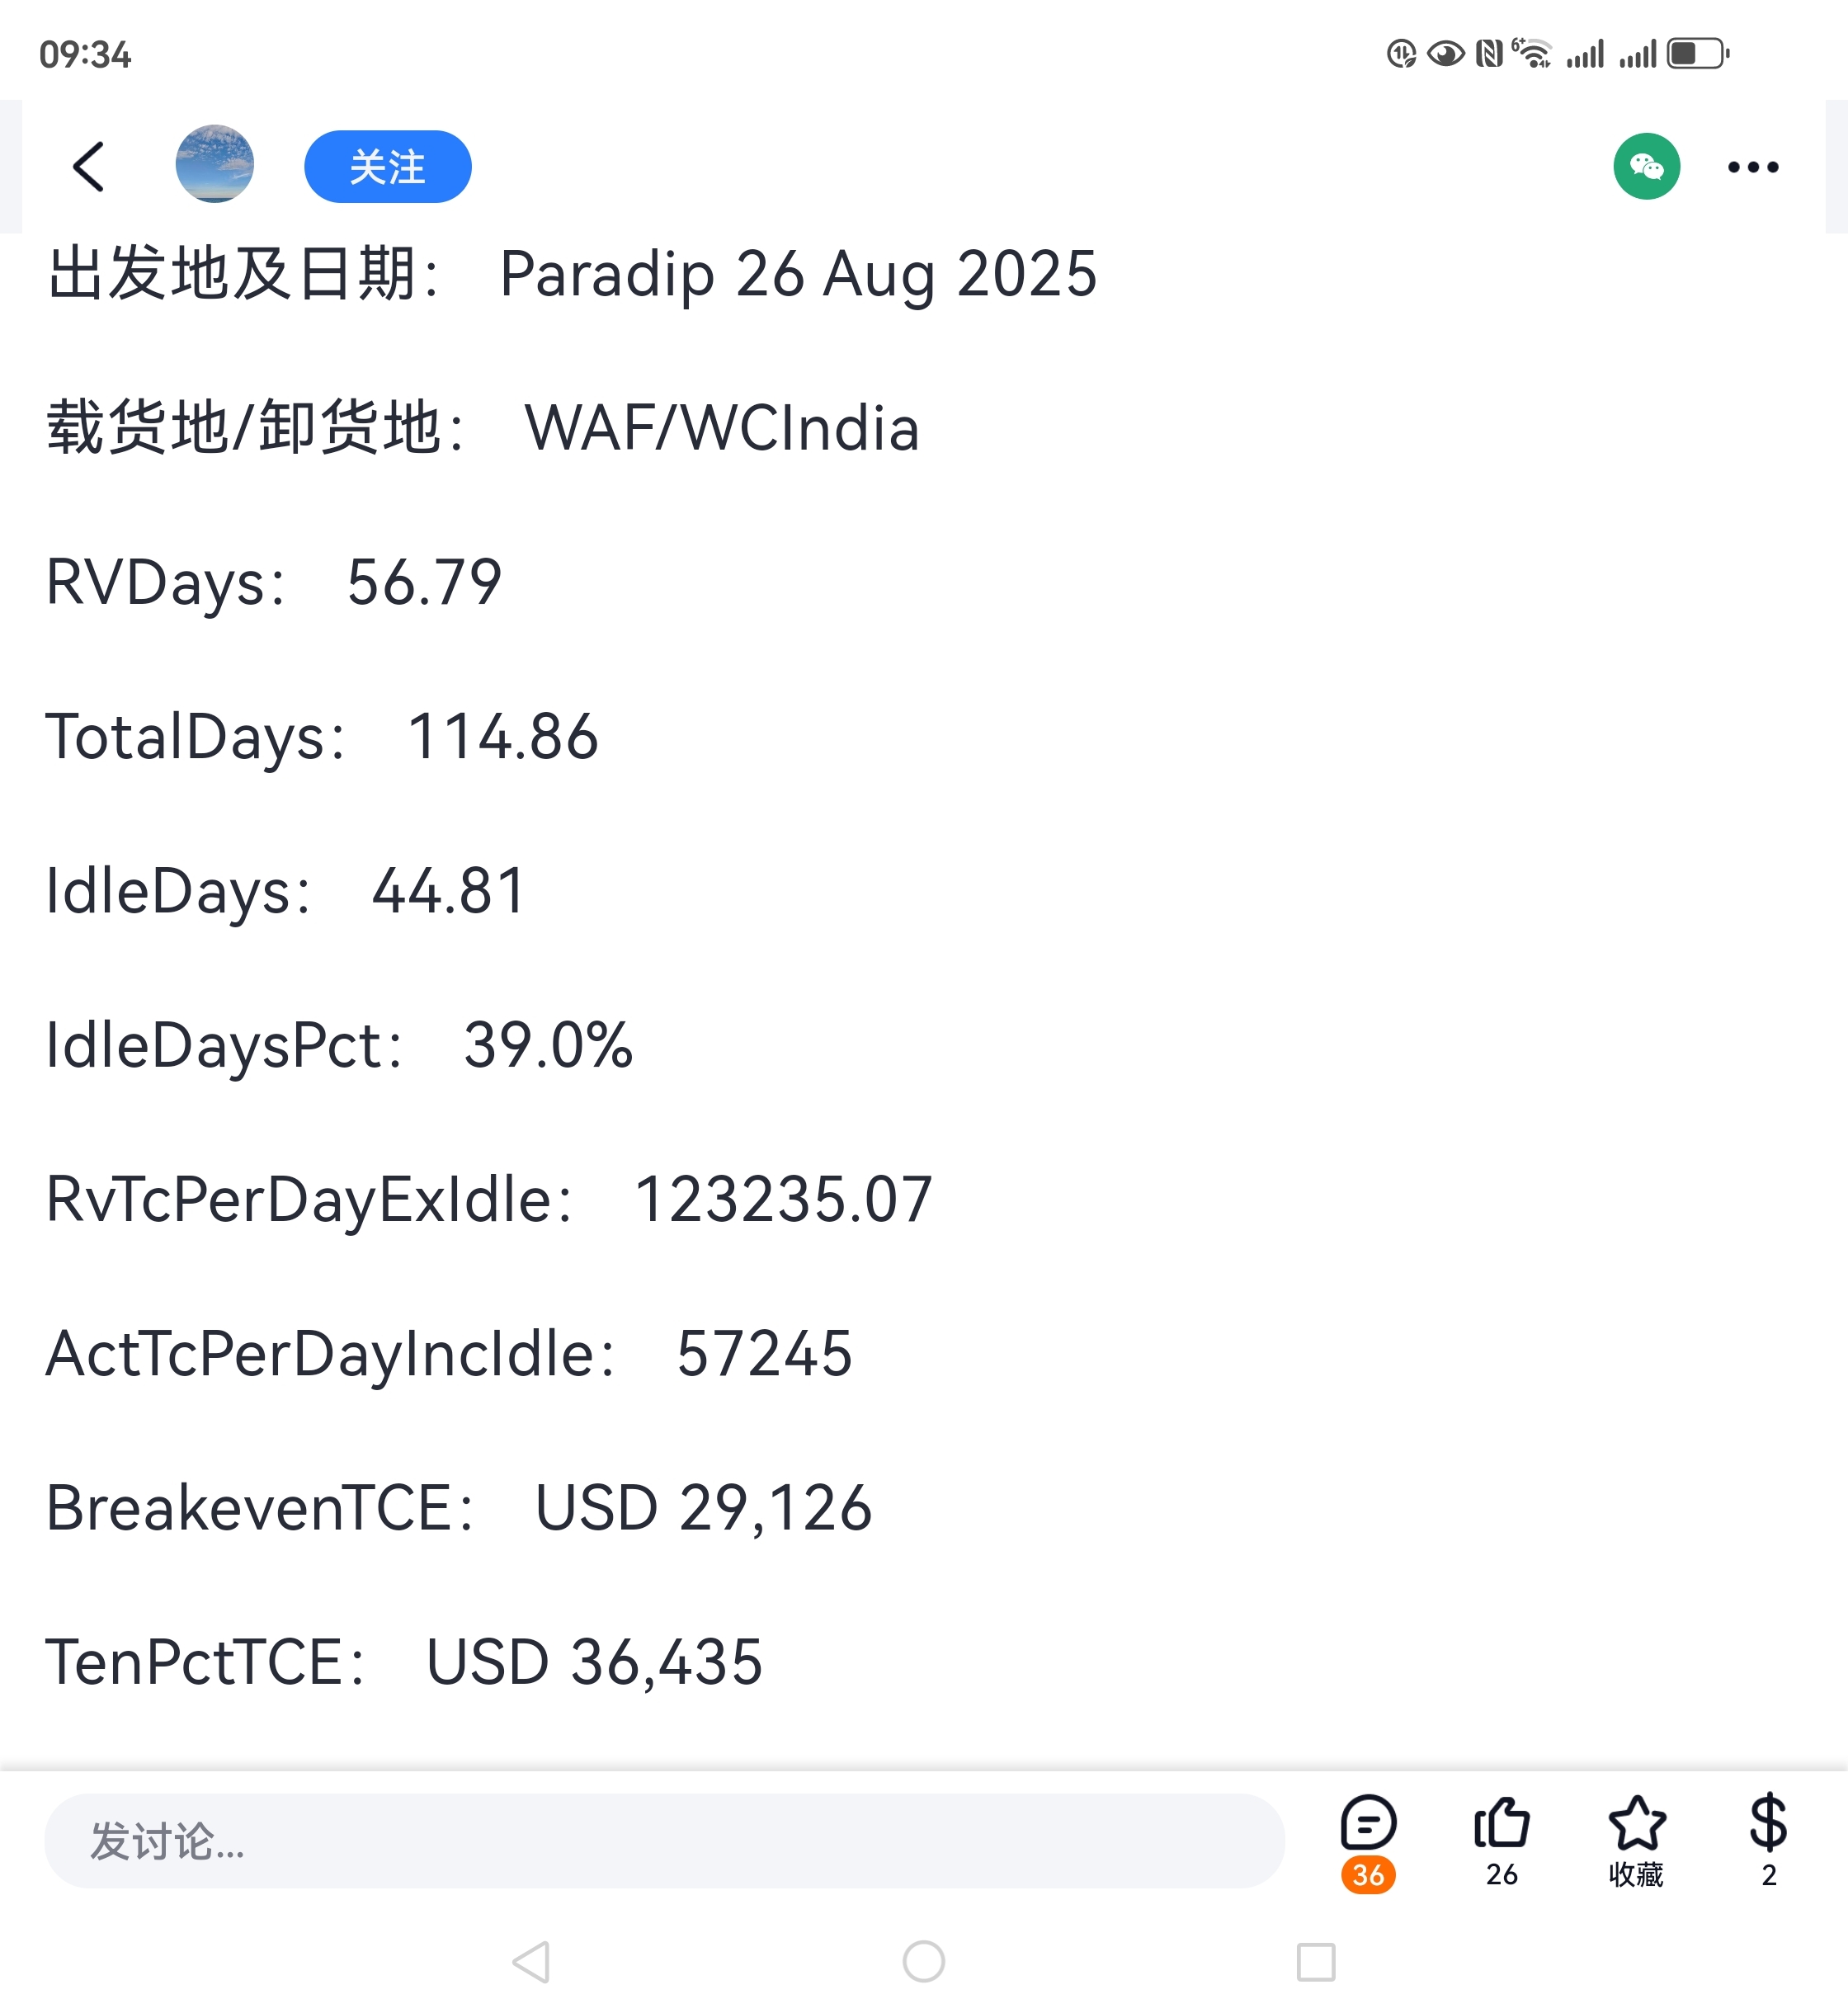Image resolution: width=1848 pixels, height=2013 pixels.
Task: Tap the 发讨论 comment input field
Action: point(664,1840)
